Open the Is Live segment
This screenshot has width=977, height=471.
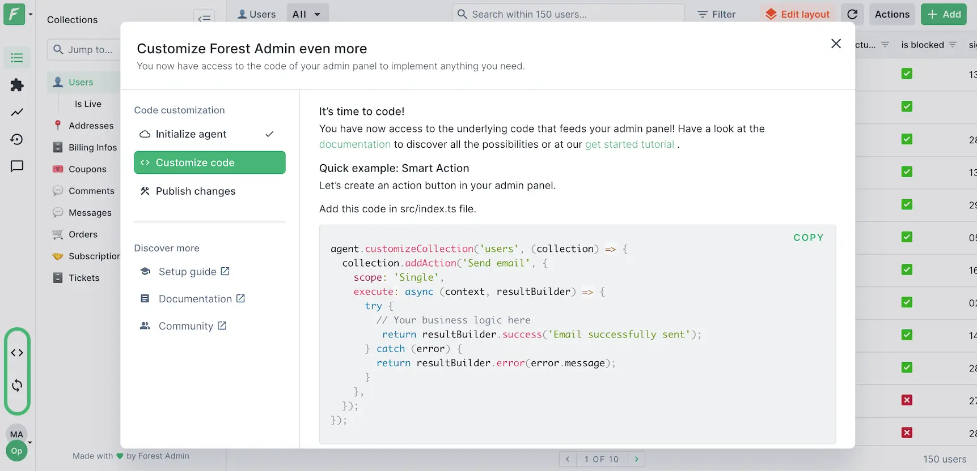pos(88,104)
